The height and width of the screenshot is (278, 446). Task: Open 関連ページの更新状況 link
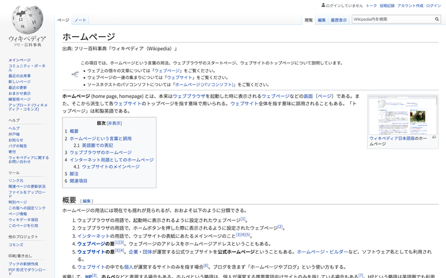coord(27,186)
